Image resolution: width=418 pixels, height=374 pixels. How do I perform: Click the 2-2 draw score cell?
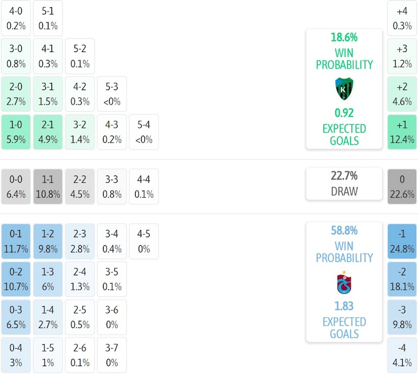click(80, 187)
